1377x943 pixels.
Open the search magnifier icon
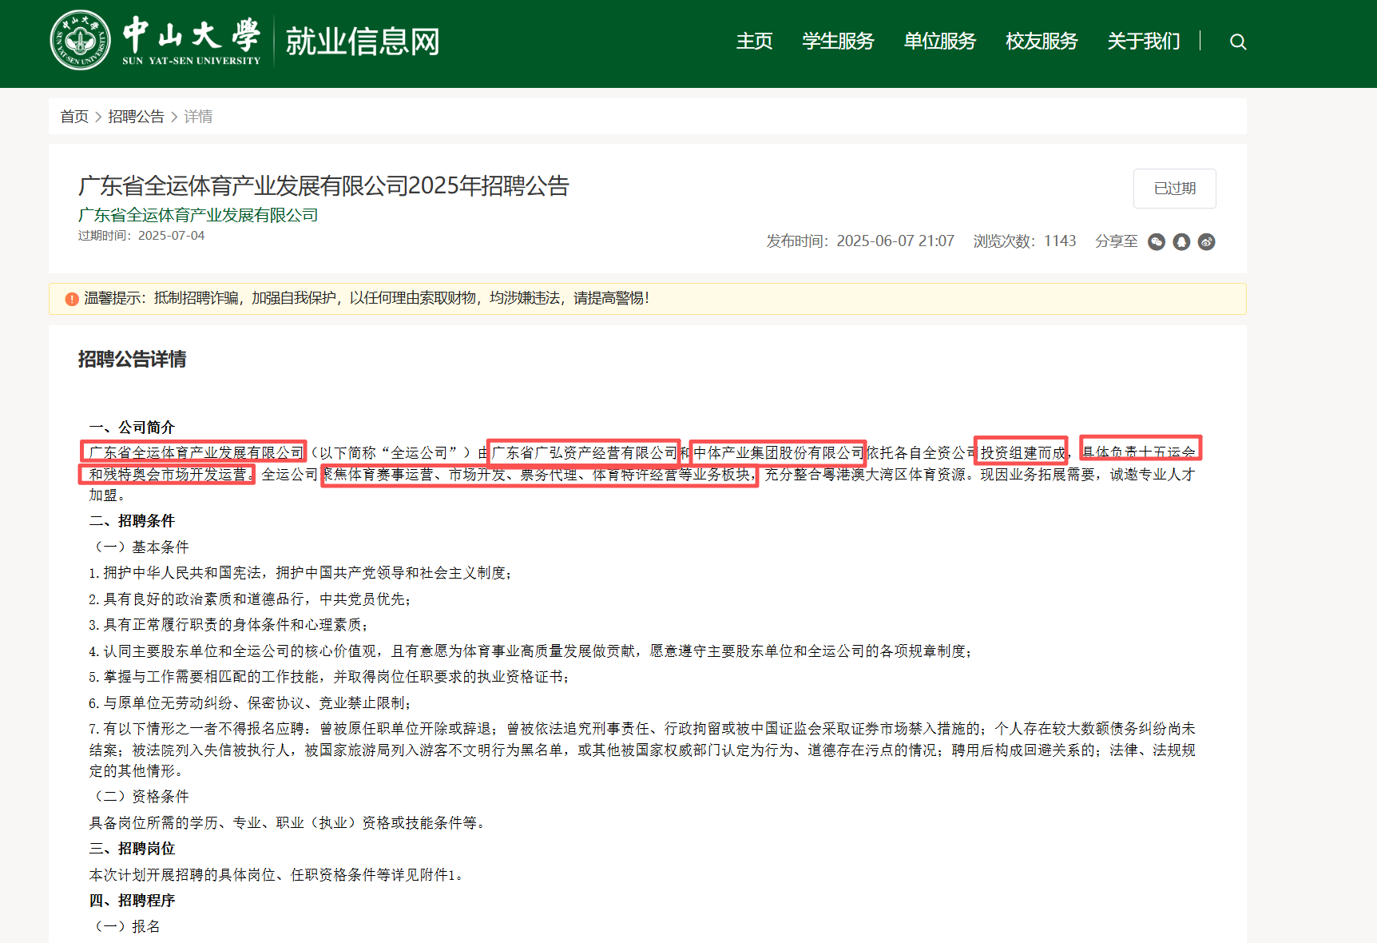pos(1238,42)
